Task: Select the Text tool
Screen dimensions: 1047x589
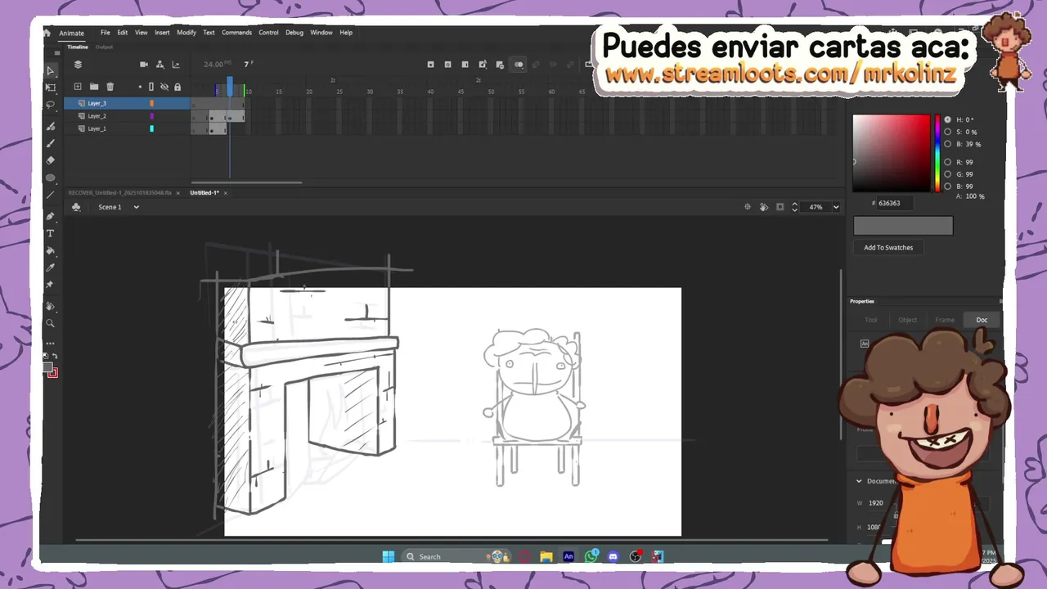Action: pos(51,233)
